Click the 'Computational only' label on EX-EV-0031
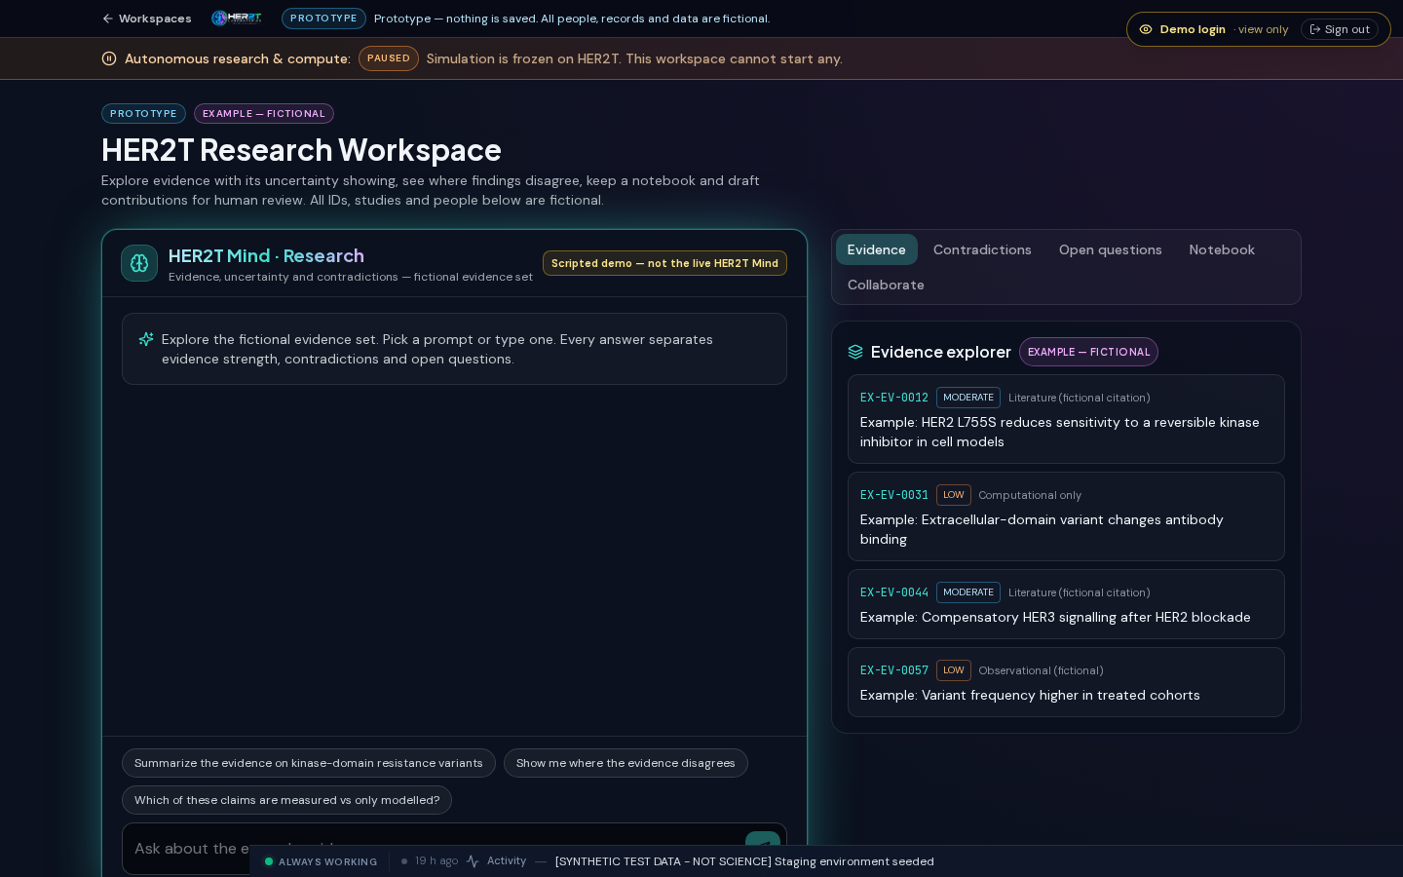Screen dimensions: 1403x877 1030,495
